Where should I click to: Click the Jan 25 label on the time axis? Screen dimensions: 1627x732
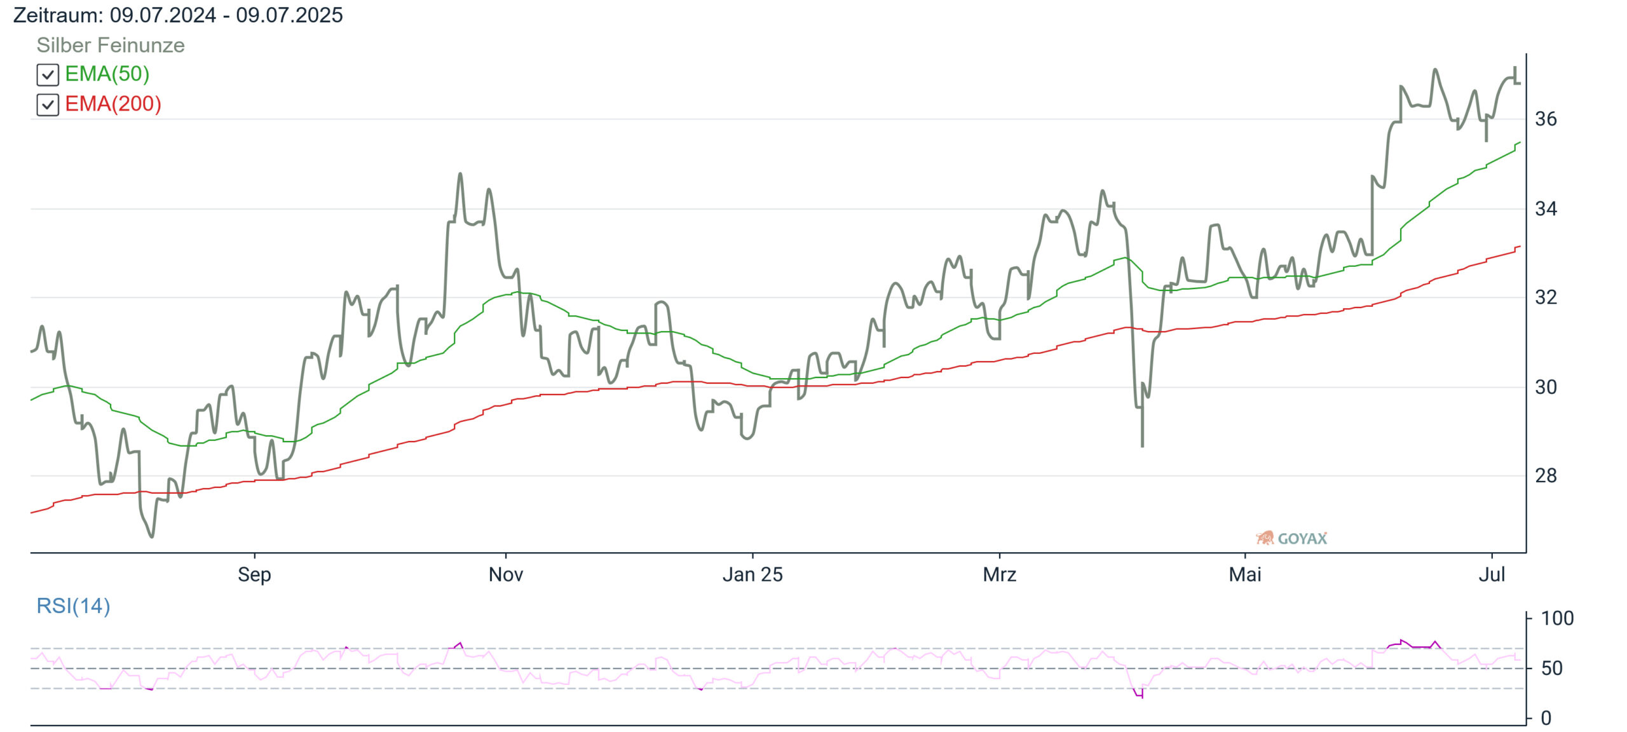(x=752, y=574)
